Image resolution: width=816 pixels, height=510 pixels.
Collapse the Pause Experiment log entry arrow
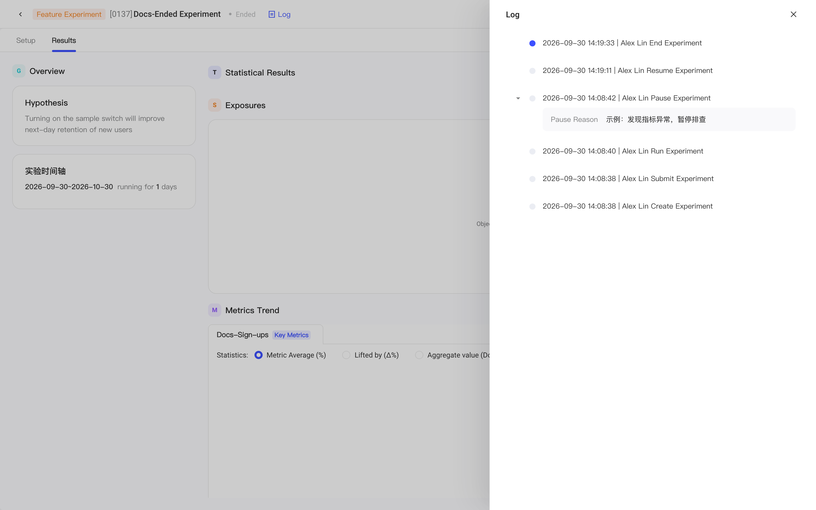(x=518, y=98)
